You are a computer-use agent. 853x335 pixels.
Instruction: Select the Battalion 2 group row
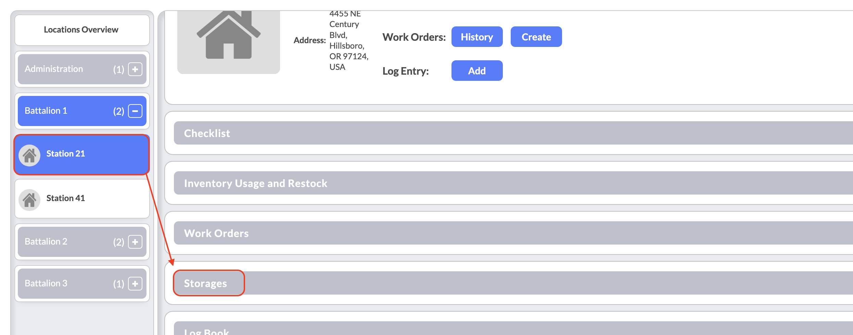tap(82, 242)
